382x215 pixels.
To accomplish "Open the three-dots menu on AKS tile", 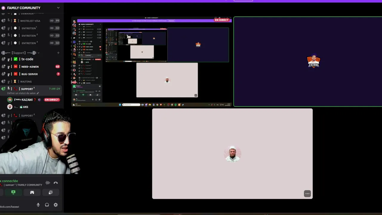I will tap(307, 193).
